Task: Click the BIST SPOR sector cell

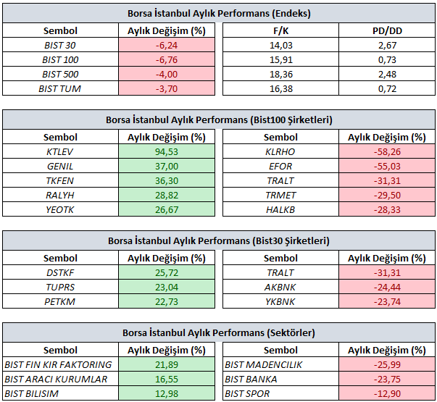Action: tap(280, 393)
